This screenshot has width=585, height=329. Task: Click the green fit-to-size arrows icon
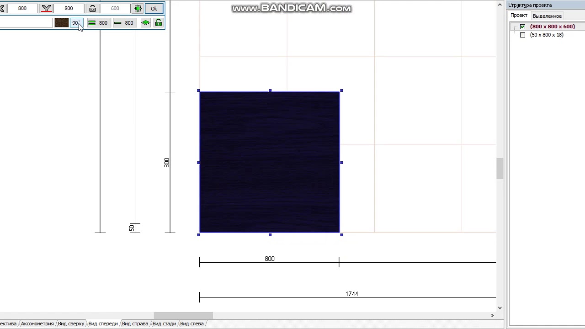(138, 9)
